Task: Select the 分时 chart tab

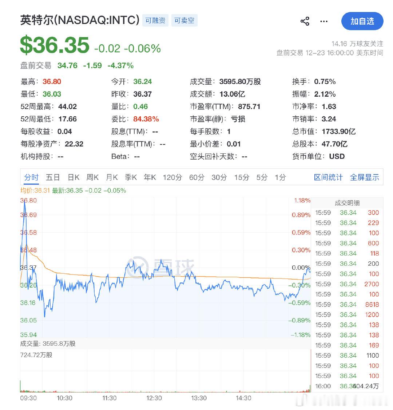Action: [x=31, y=177]
